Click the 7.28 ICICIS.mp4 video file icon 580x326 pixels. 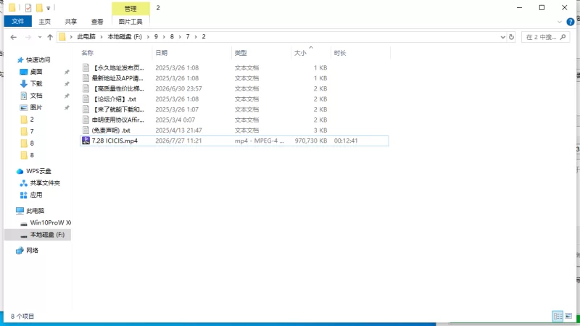point(86,141)
